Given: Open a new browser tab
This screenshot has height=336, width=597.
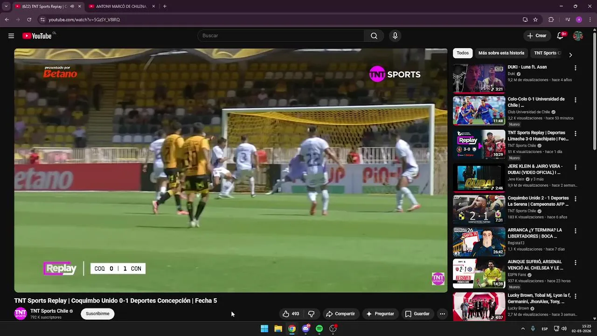Looking at the screenshot, I should point(165,7).
